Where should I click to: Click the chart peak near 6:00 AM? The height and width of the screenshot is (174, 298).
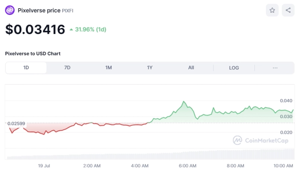184,101
